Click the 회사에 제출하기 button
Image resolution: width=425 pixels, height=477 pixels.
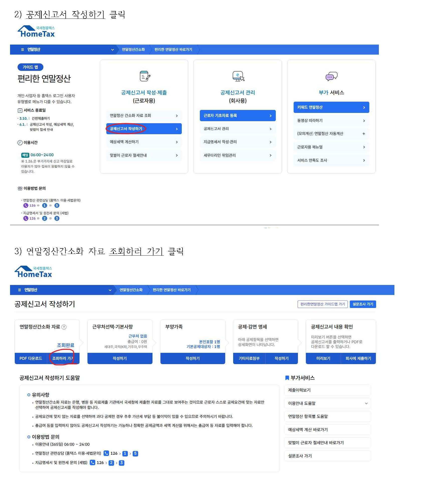pos(358,358)
